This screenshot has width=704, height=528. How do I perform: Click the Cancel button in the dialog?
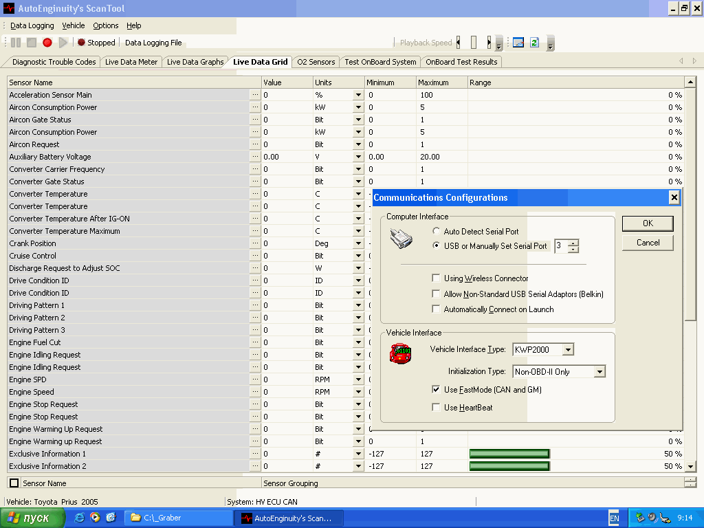[x=648, y=243]
